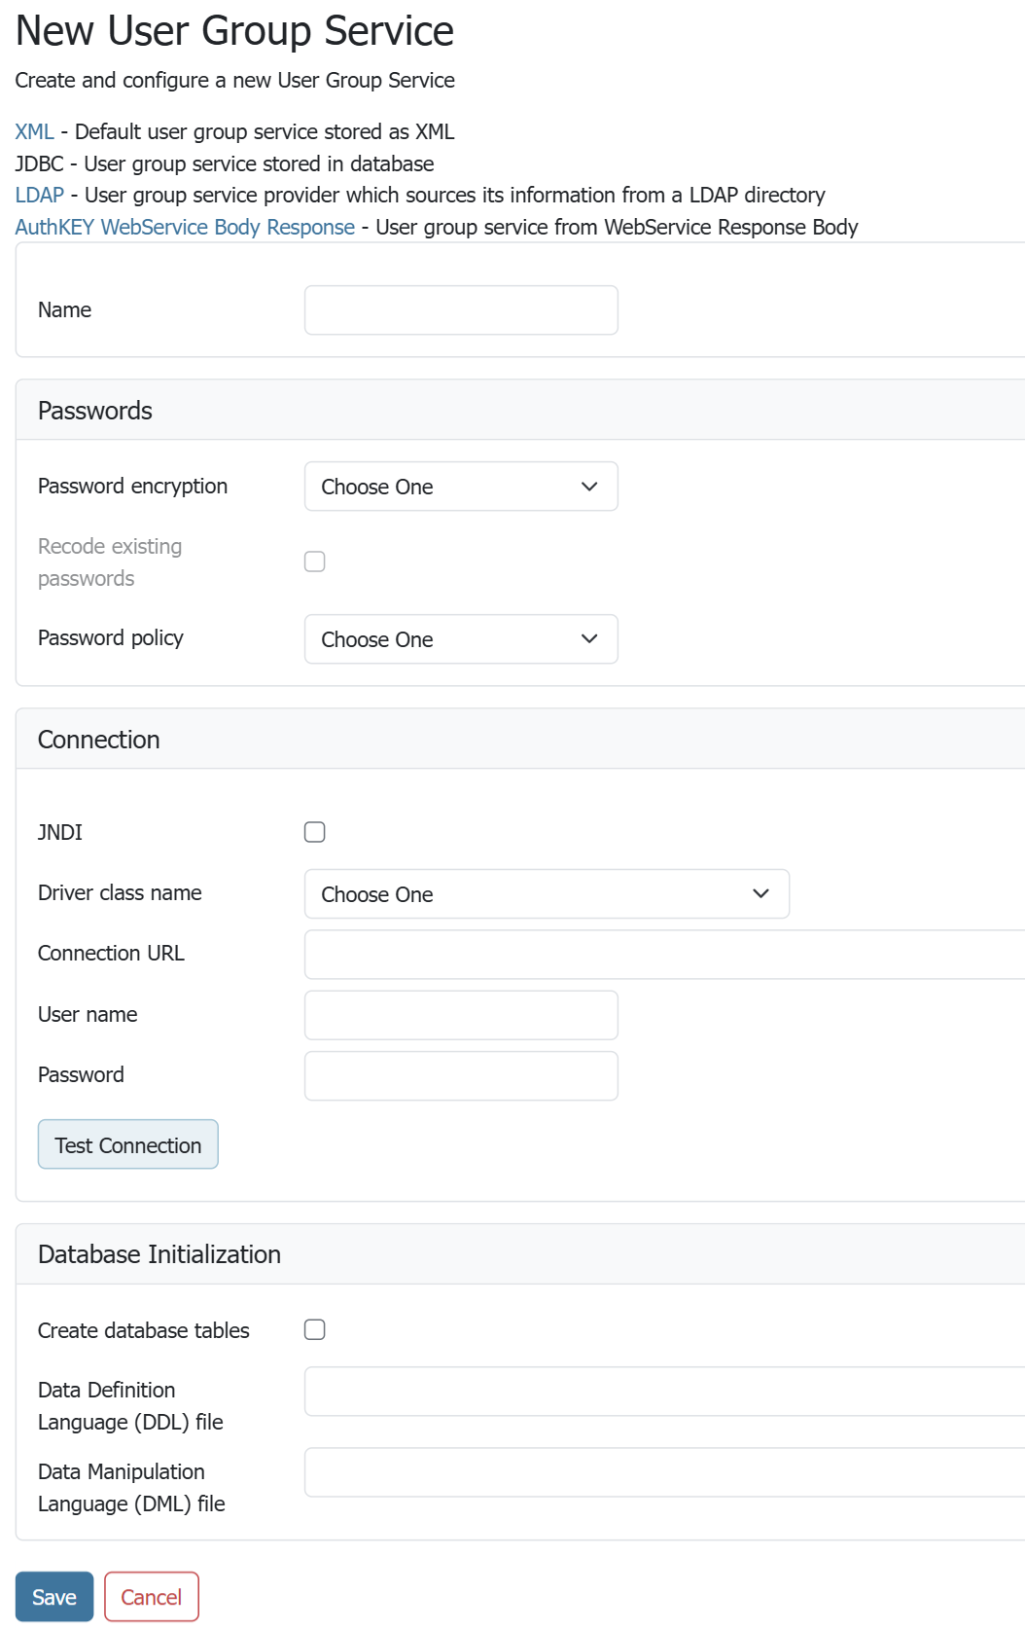Click the Connection URL input field

(x=664, y=955)
